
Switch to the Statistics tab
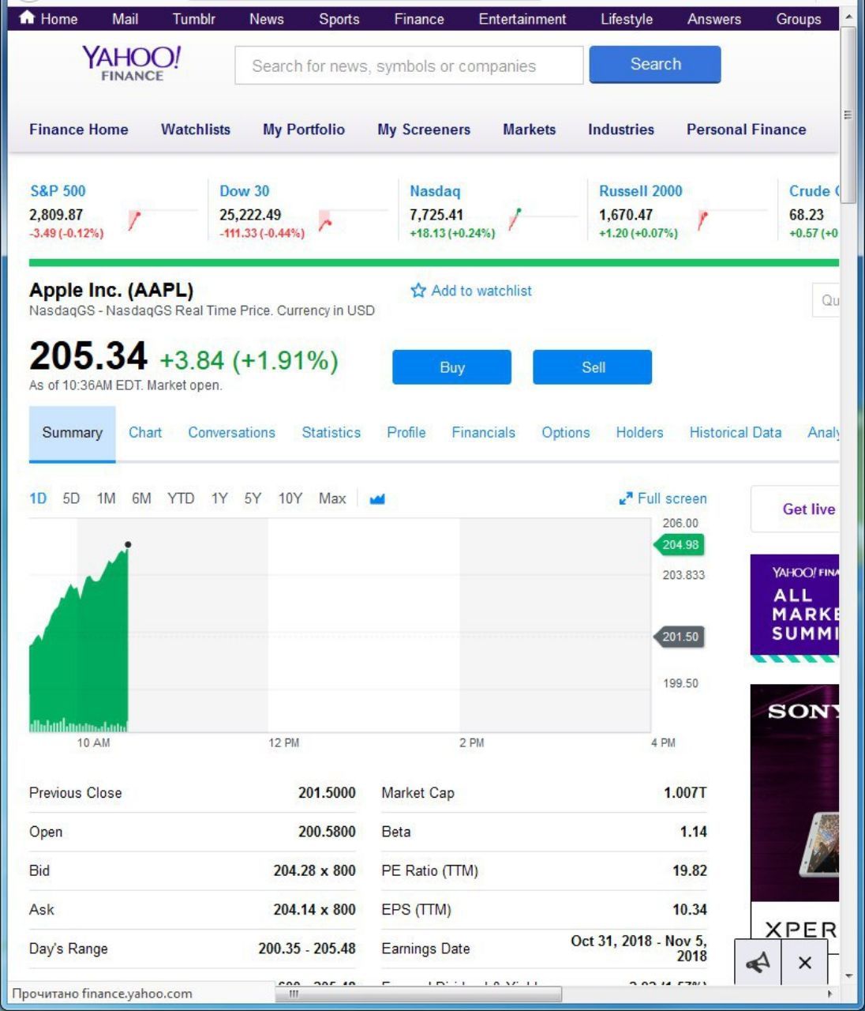[x=331, y=433]
